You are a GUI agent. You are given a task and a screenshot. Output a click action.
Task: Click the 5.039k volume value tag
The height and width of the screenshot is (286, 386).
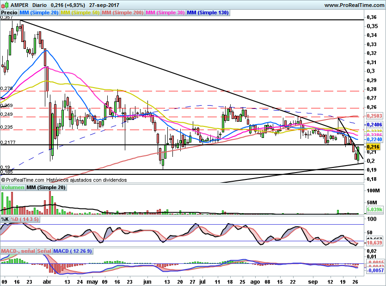coord(374,209)
